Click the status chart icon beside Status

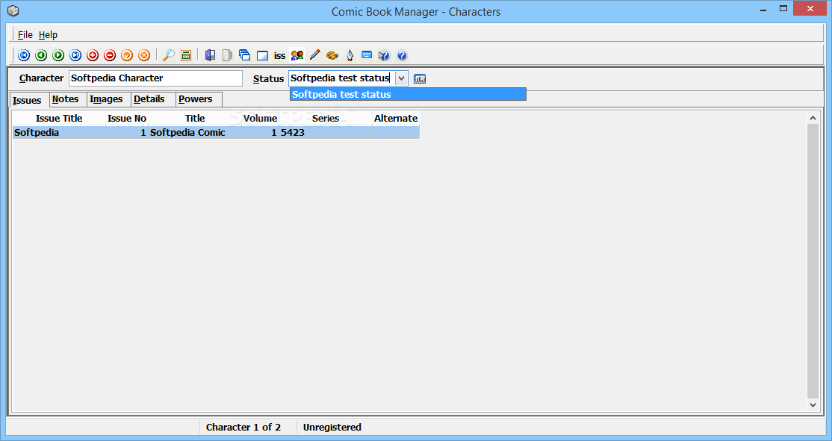tap(420, 78)
